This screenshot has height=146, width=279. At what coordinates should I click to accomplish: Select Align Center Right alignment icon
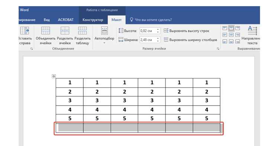click(238, 35)
